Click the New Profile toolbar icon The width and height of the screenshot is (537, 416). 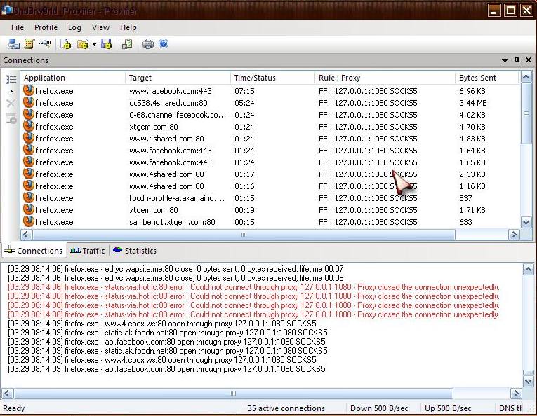tap(65, 44)
